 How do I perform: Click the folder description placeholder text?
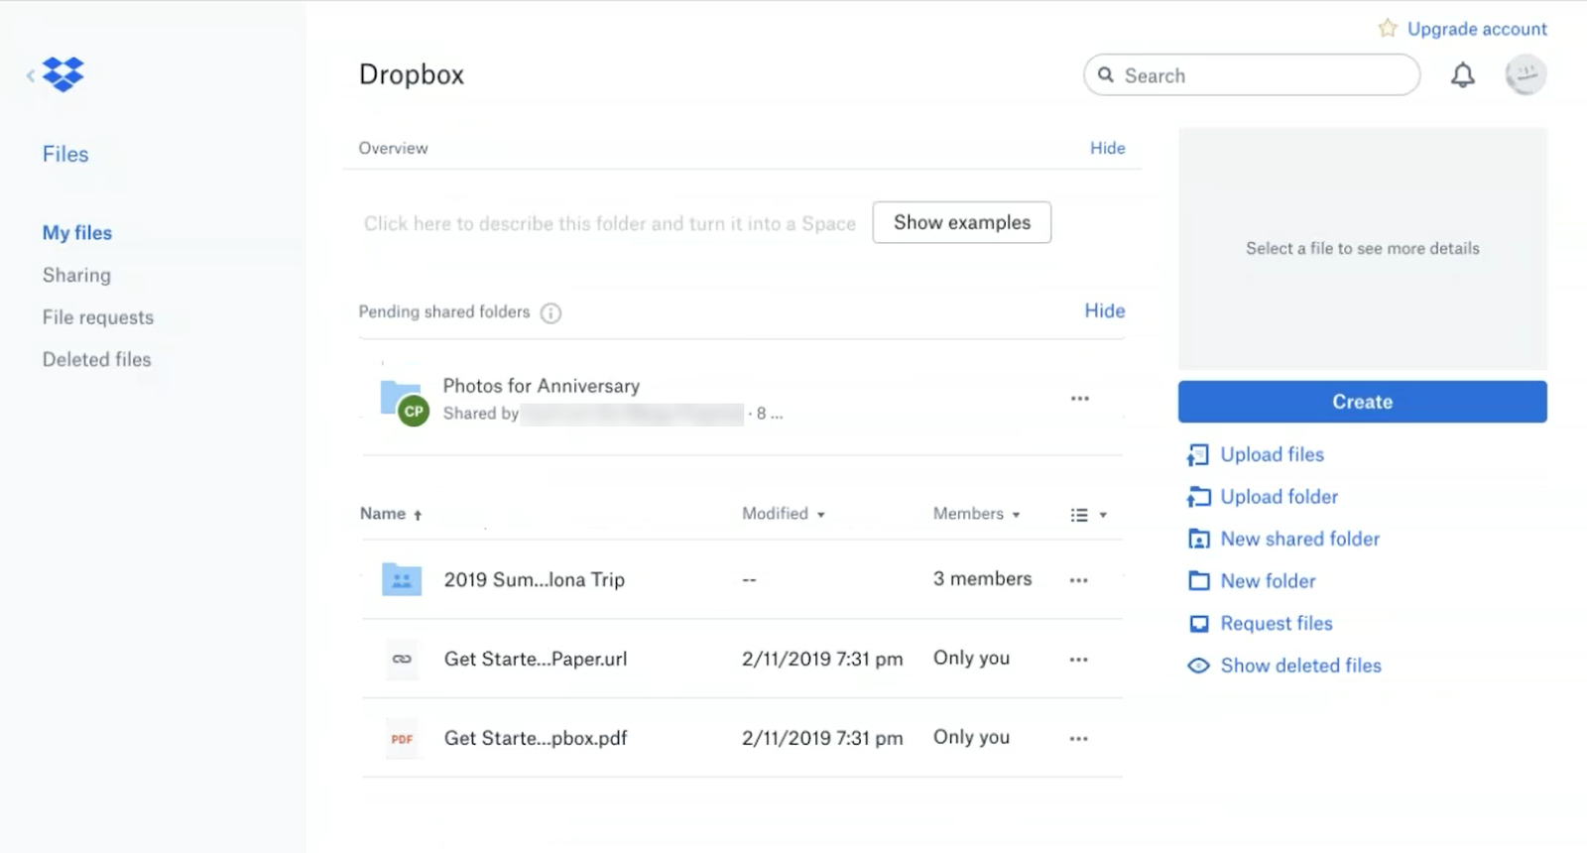(609, 224)
